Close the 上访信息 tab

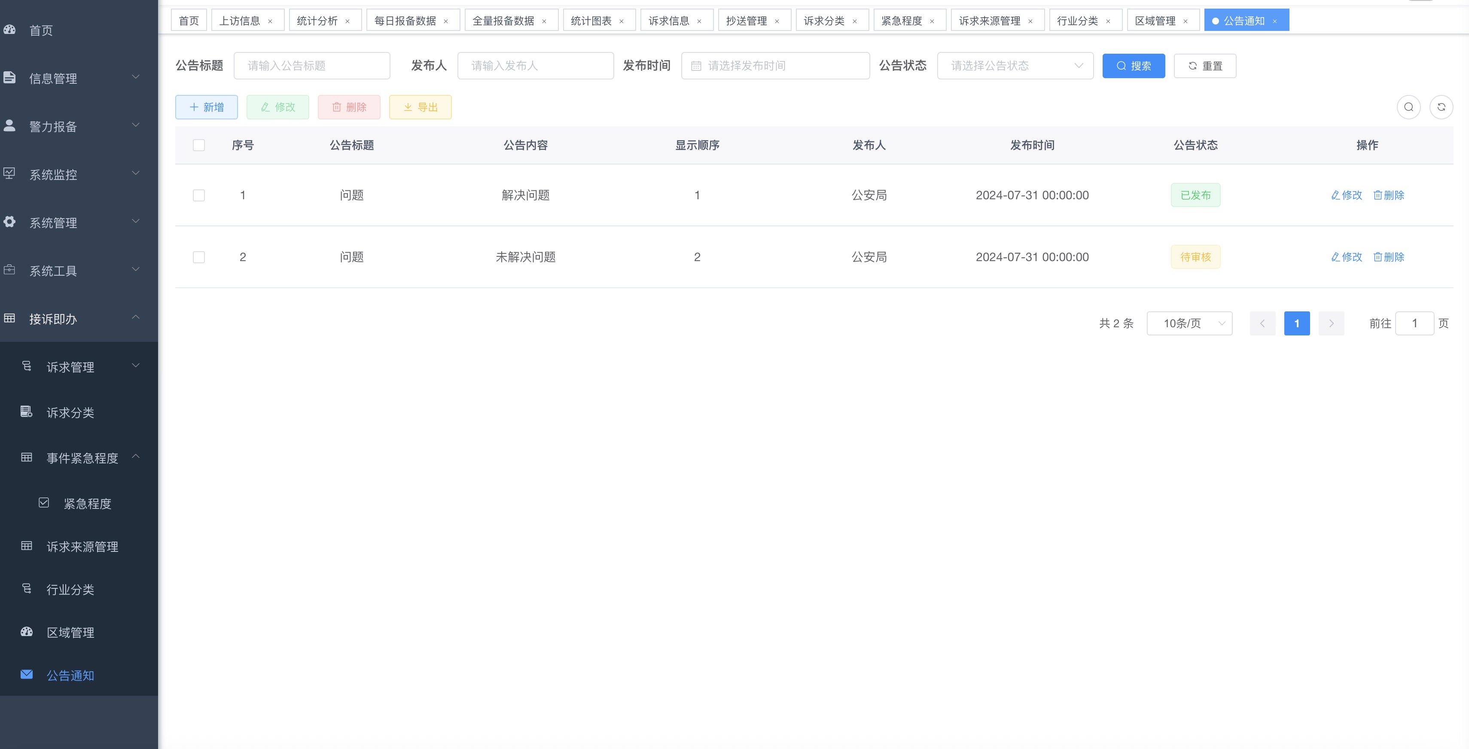270,21
